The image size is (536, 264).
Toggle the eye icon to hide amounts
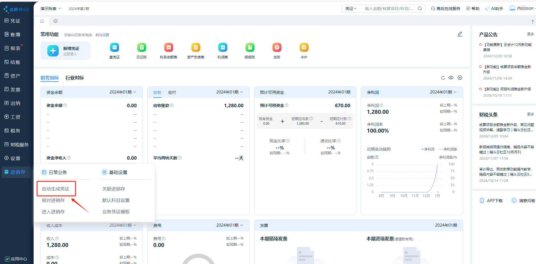click(x=451, y=78)
